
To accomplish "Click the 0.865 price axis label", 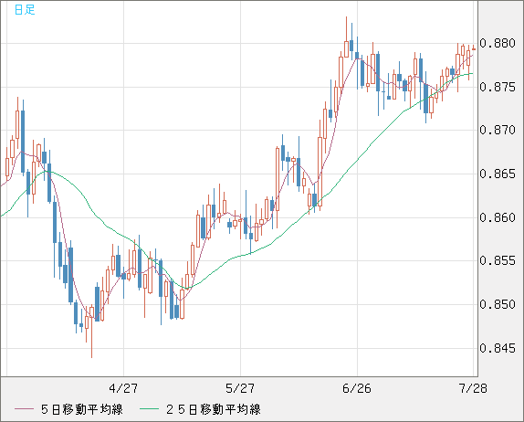I will pyautogui.click(x=498, y=174).
